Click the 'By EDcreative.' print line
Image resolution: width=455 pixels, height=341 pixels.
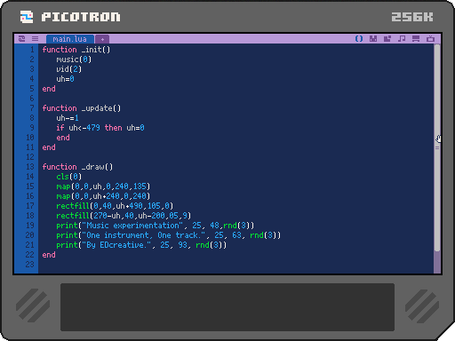(x=141, y=245)
